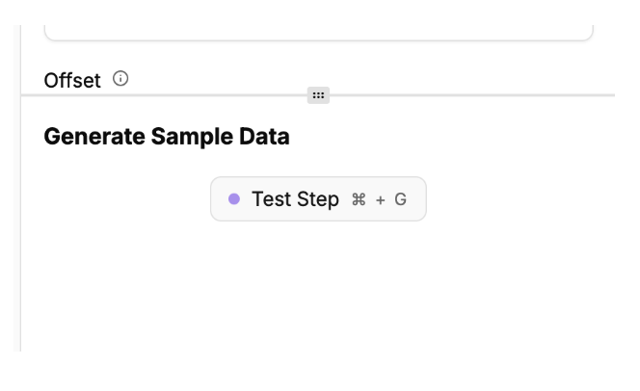
Task: Click the G key hint on Test Step
Action: pyautogui.click(x=401, y=200)
